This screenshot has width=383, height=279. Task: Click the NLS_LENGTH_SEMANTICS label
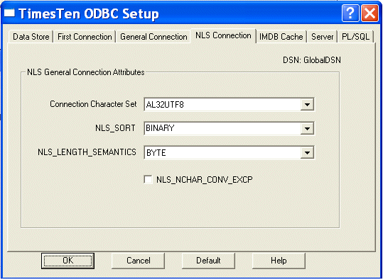pyautogui.click(x=87, y=152)
